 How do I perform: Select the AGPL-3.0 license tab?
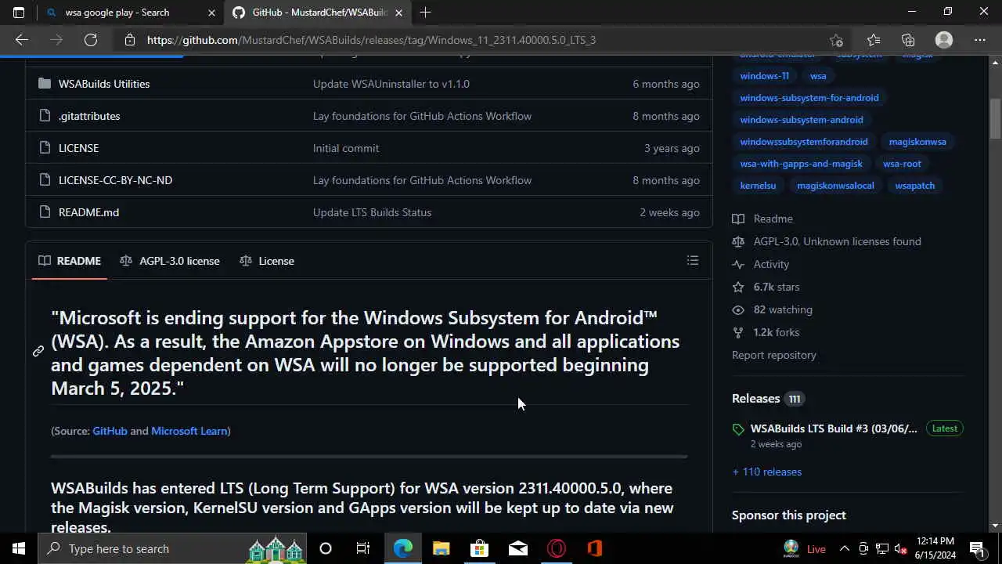pos(170,261)
